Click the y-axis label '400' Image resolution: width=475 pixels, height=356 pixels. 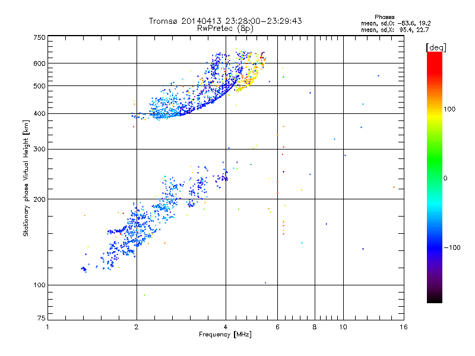click(39, 114)
